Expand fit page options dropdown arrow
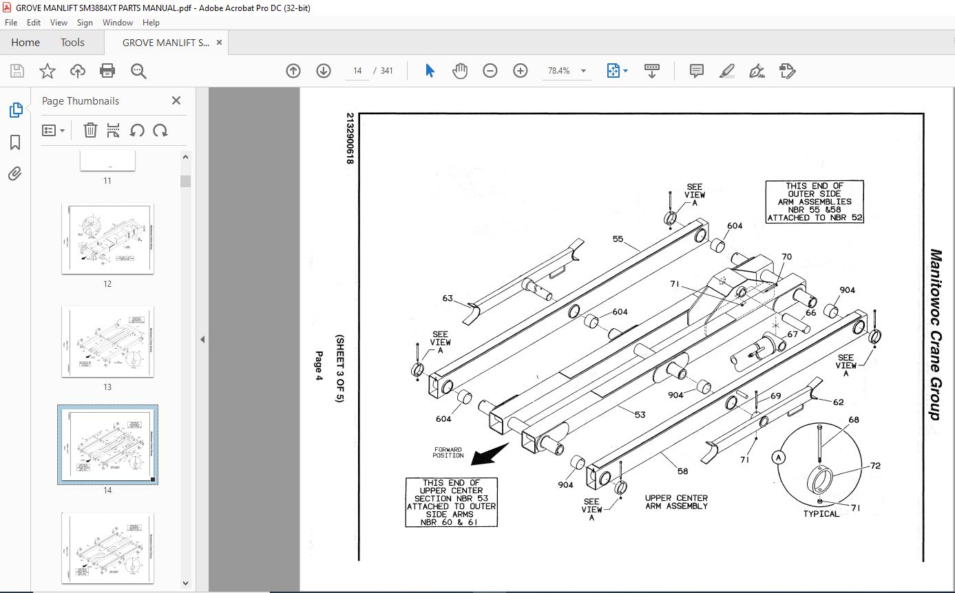955x593 pixels. pyautogui.click(x=625, y=71)
